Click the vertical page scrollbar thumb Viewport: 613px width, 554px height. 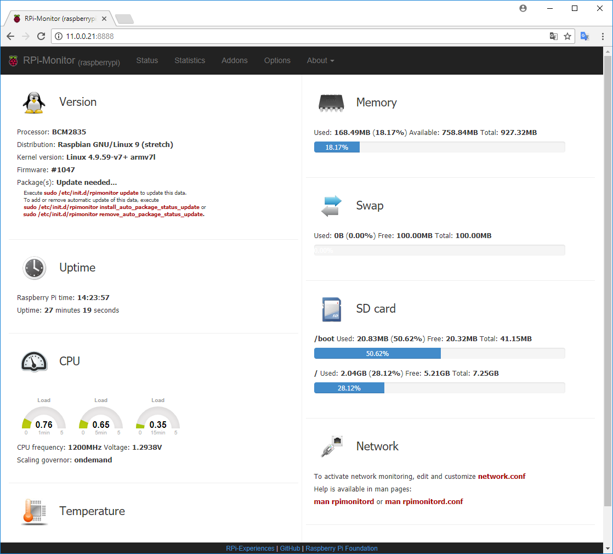tap(608, 281)
